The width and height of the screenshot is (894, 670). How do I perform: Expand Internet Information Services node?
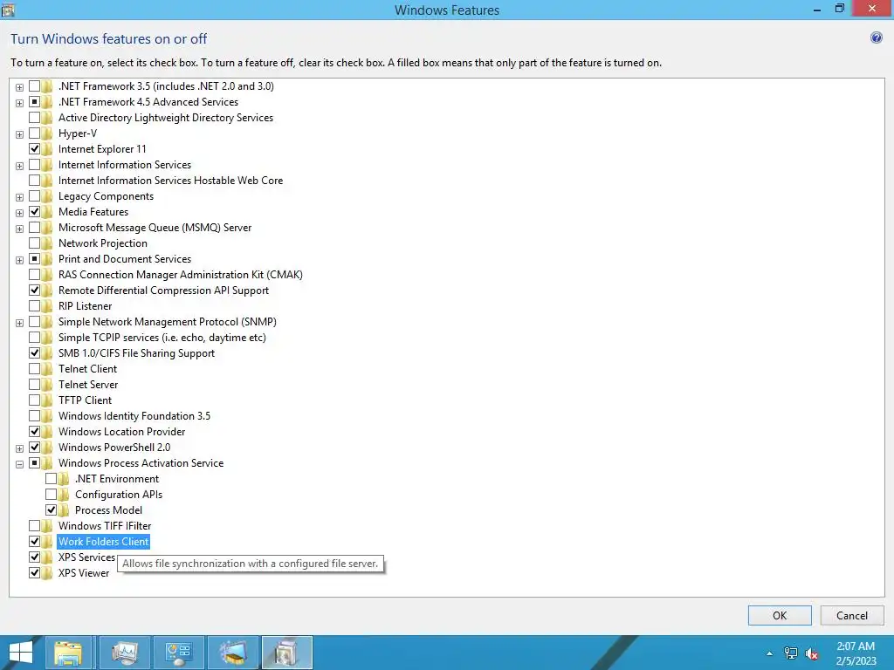click(19, 166)
